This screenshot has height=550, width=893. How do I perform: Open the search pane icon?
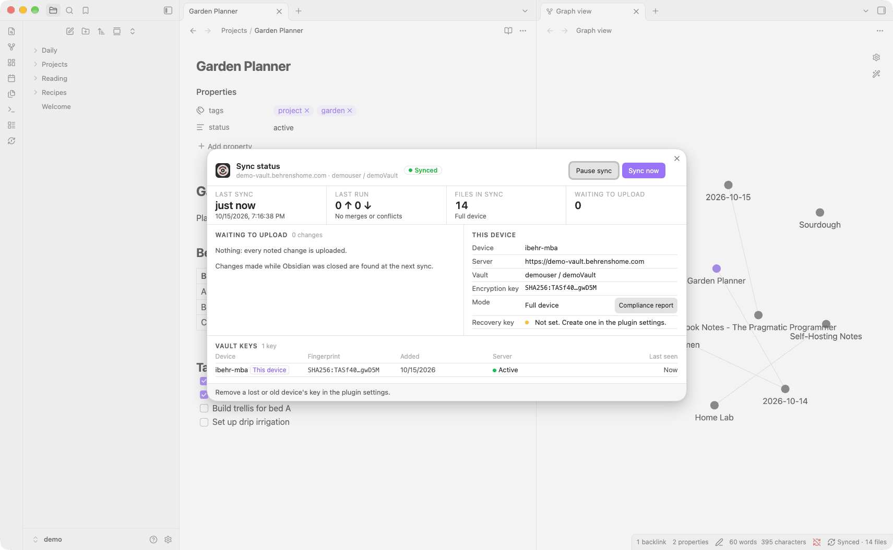point(69,10)
